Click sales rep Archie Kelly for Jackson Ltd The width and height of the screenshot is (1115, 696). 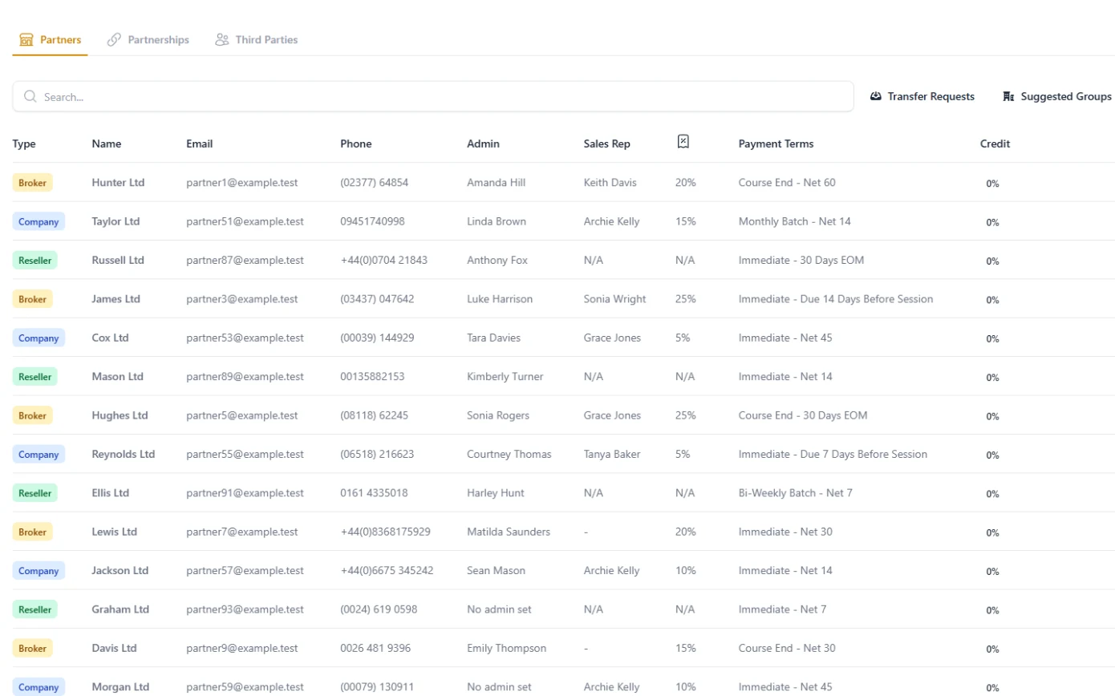point(612,571)
